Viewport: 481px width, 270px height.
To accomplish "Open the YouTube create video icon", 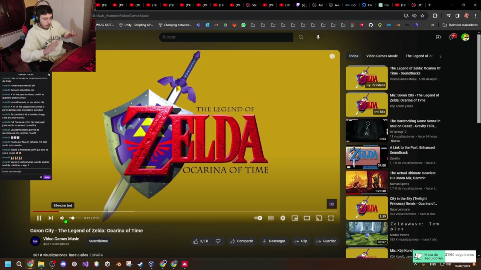I will coord(439,37).
